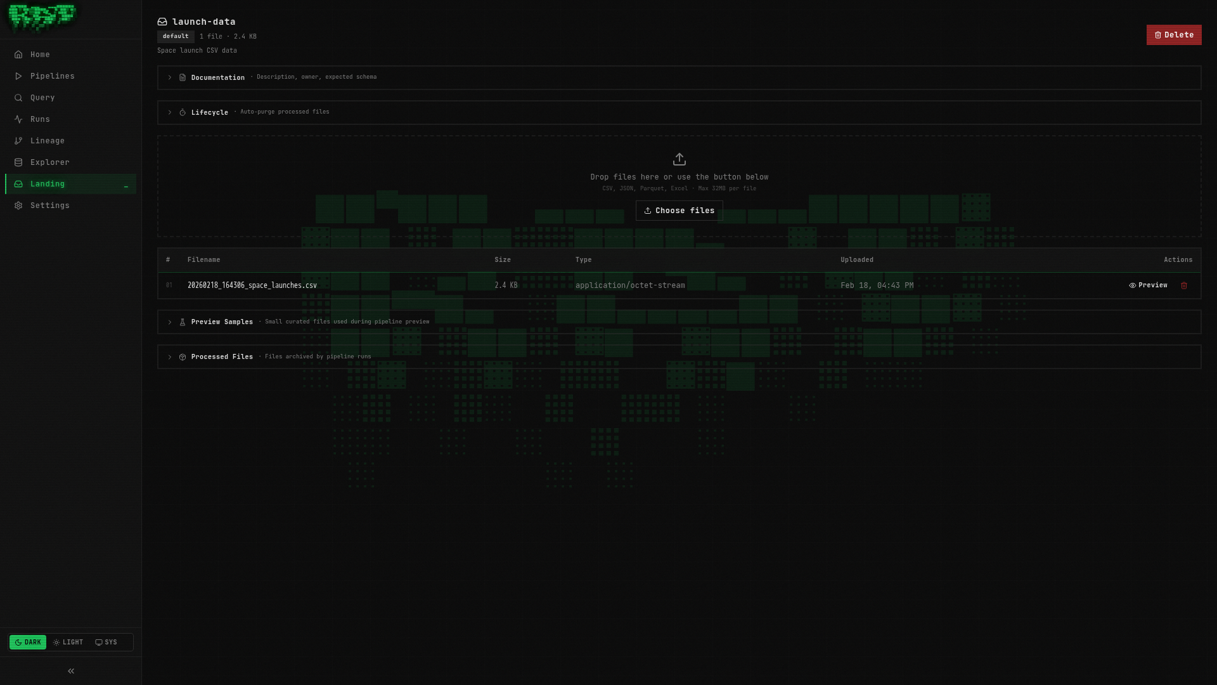Open the Pipelines menu item
The height and width of the screenshot is (685, 1217).
[52, 76]
